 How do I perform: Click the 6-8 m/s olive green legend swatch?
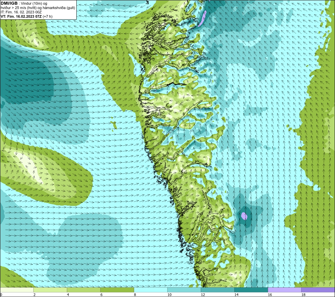tap(117, 290)
